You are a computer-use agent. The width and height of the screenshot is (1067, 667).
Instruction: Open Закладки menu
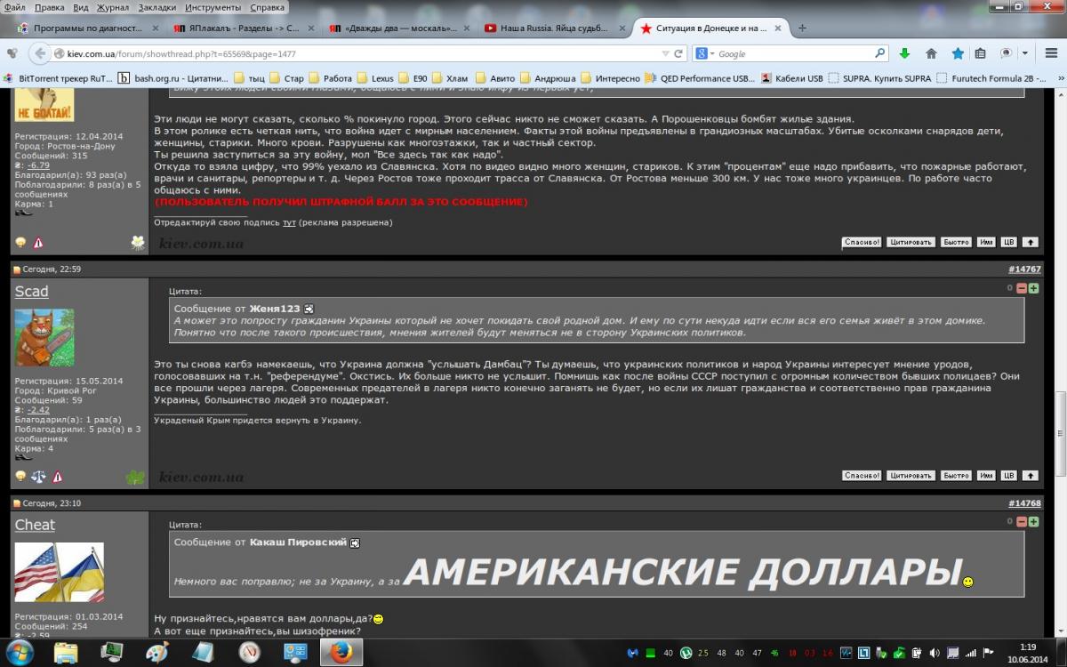click(x=157, y=7)
